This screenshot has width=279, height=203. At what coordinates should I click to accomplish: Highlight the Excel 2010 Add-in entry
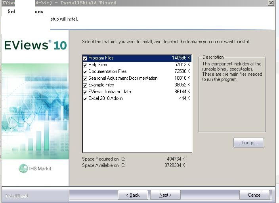(x=105, y=99)
